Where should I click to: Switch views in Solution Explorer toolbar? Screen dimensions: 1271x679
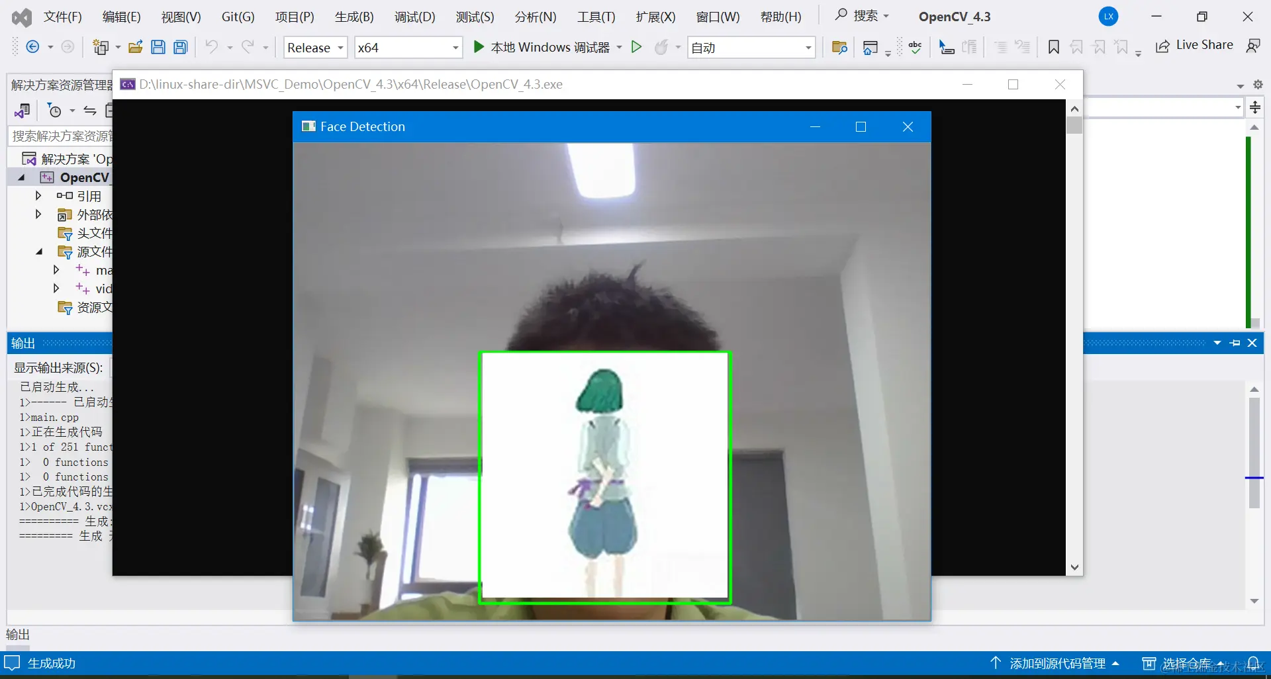tap(23, 111)
